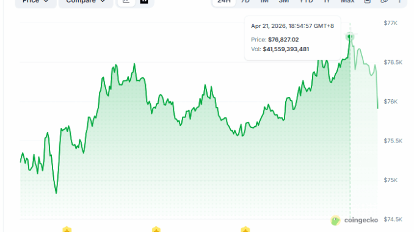Click the highlighted data point on chart peak
414x232 pixels.
pyautogui.click(x=350, y=37)
